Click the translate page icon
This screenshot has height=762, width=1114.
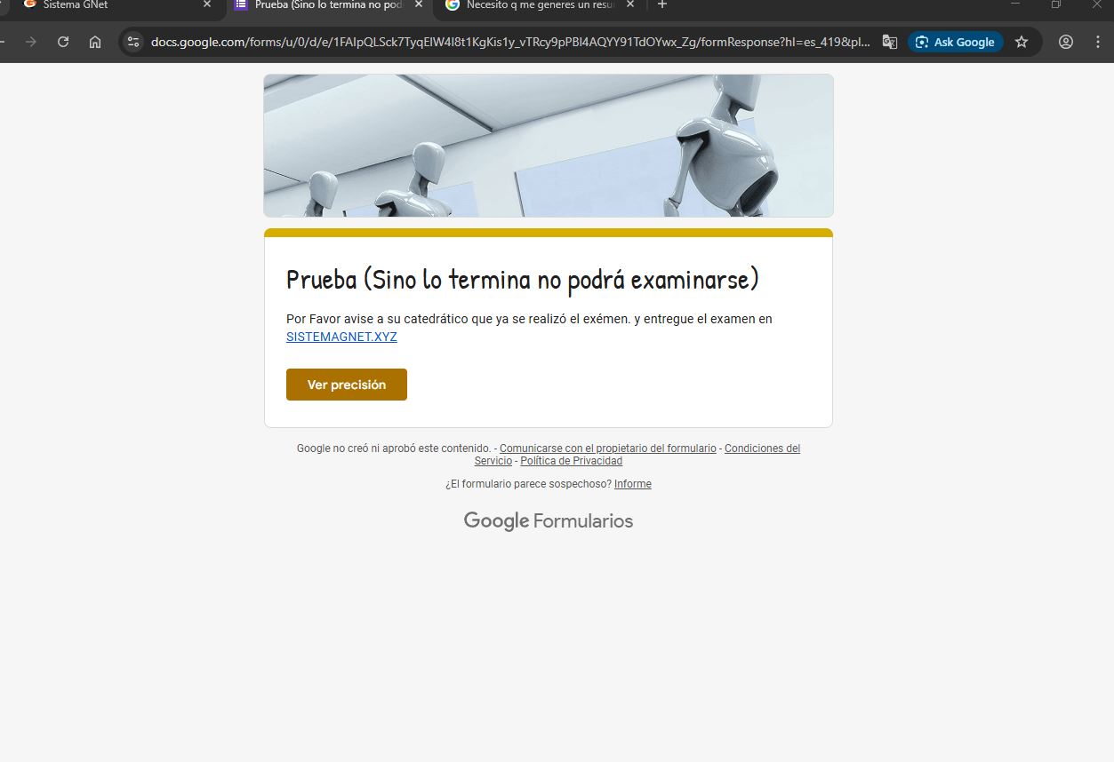(x=889, y=42)
